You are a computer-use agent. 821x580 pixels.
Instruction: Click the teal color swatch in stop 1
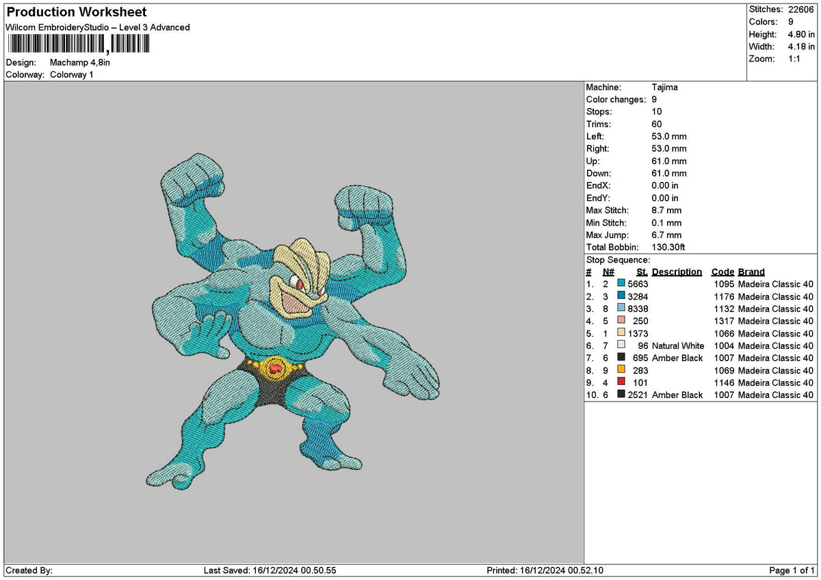click(621, 284)
